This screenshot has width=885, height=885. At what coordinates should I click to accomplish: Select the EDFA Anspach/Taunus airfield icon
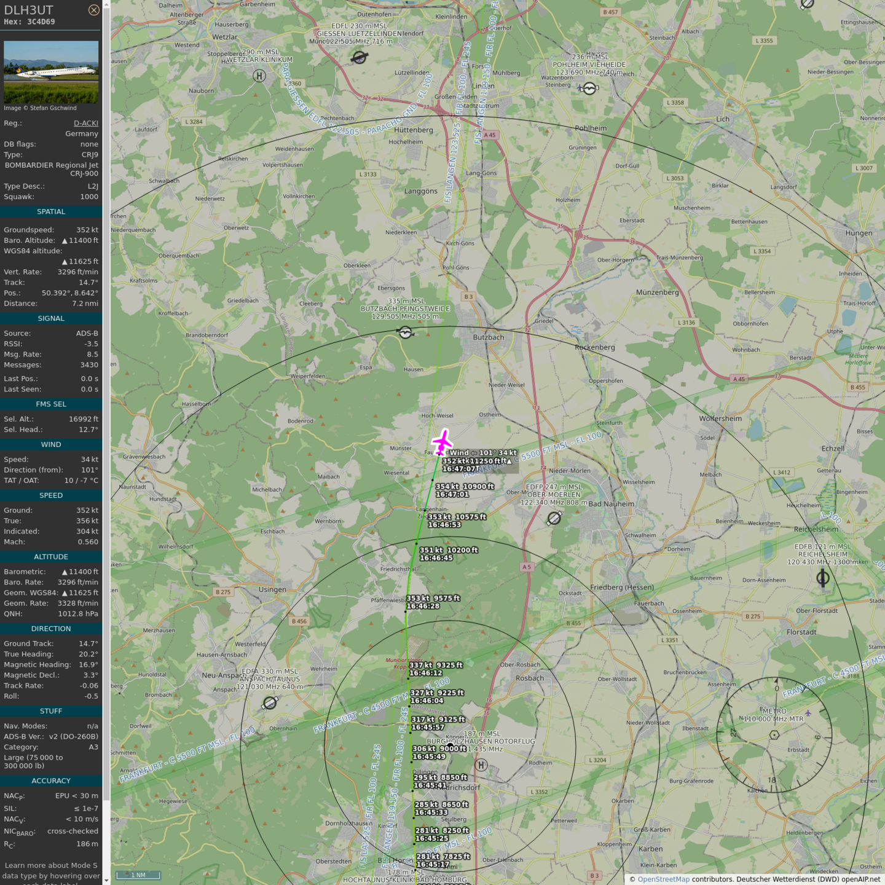pos(270,702)
